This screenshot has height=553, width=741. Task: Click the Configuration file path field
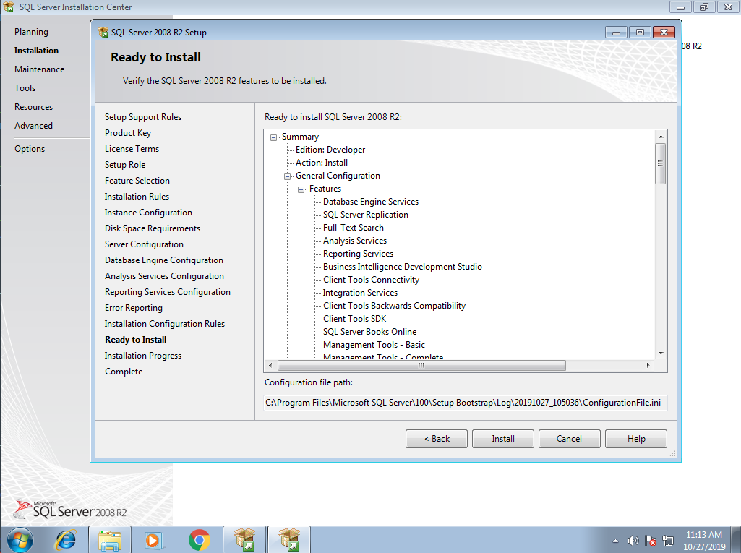click(465, 403)
